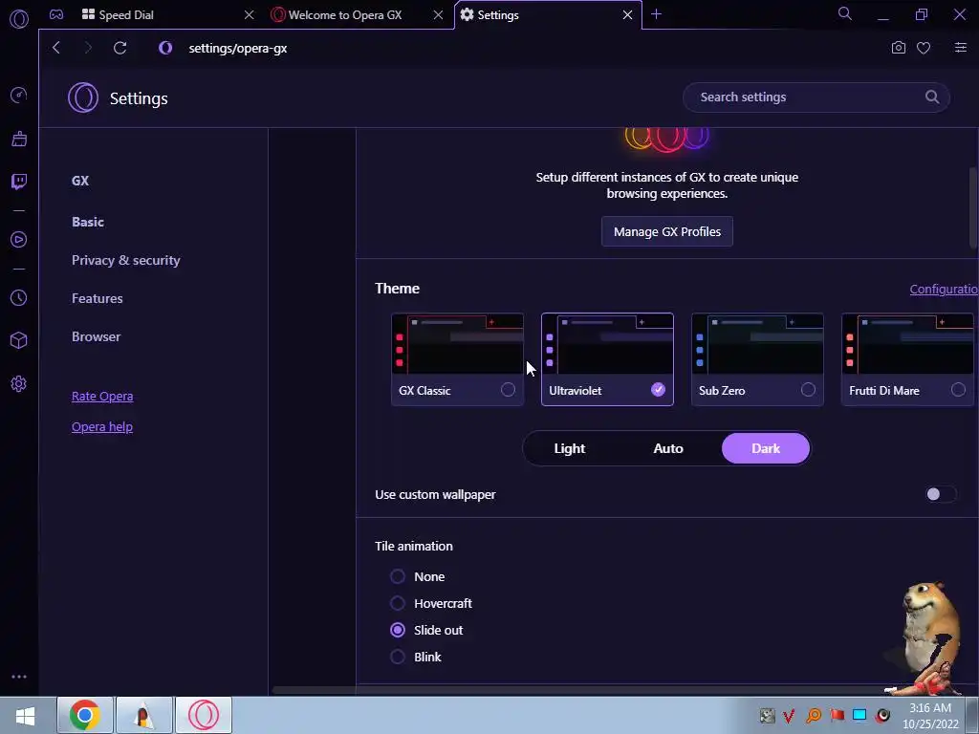Open Windows Start menu
The height and width of the screenshot is (734, 979).
coord(25,715)
